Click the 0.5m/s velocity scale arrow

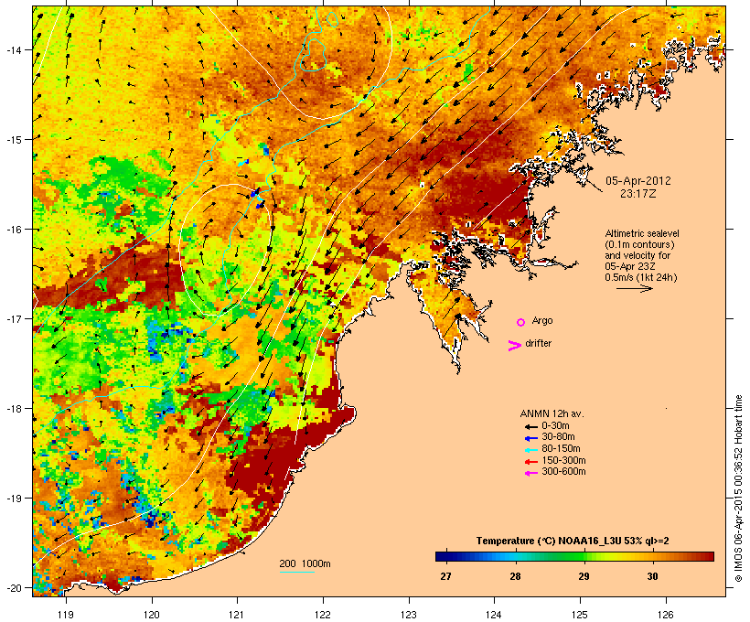click(634, 288)
